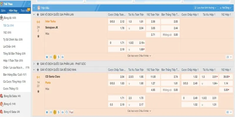
Task: Open the 80 more markets dropdown
Action: tap(229, 112)
